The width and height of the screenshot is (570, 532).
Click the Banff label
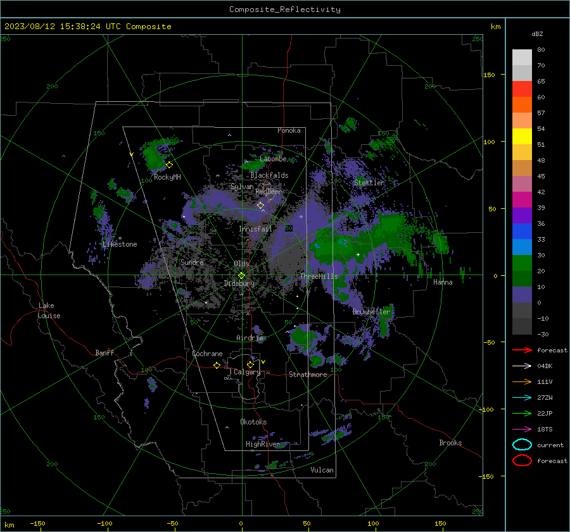[x=104, y=353]
